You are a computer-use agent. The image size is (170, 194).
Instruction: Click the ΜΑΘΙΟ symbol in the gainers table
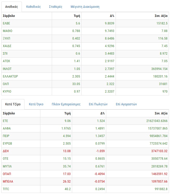pos(8,31)
